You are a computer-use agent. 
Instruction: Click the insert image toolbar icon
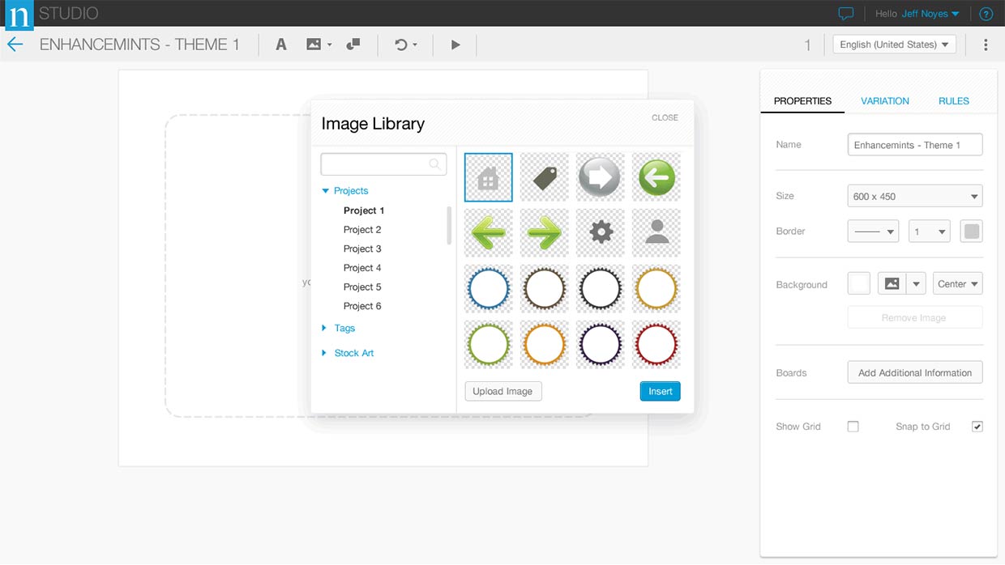pyautogui.click(x=314, y=45)
